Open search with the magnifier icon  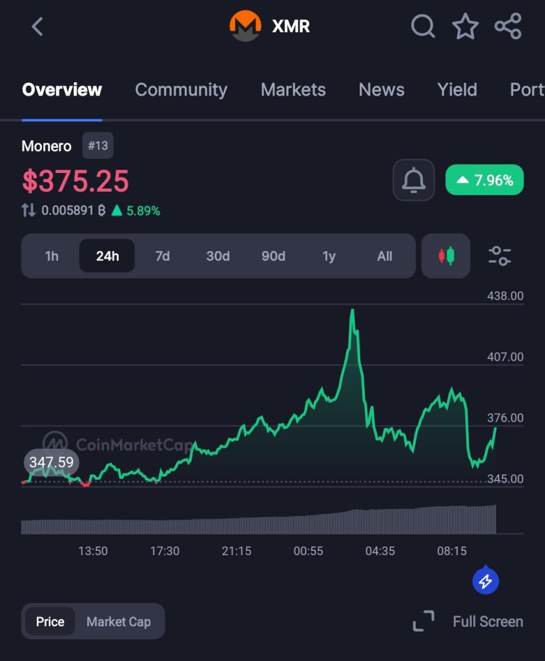(423, 26)
